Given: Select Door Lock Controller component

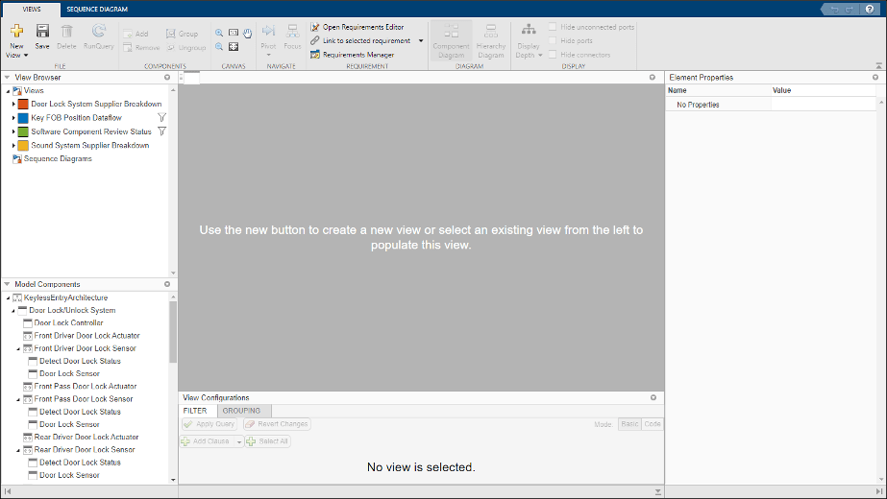Looking at the screenshot, I should point(68,322).
